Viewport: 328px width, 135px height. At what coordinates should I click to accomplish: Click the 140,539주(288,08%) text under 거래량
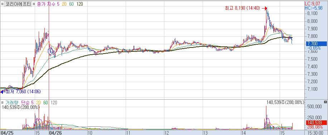20,107
